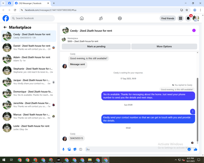Click the site info icon in address bar

pos(22,10)
